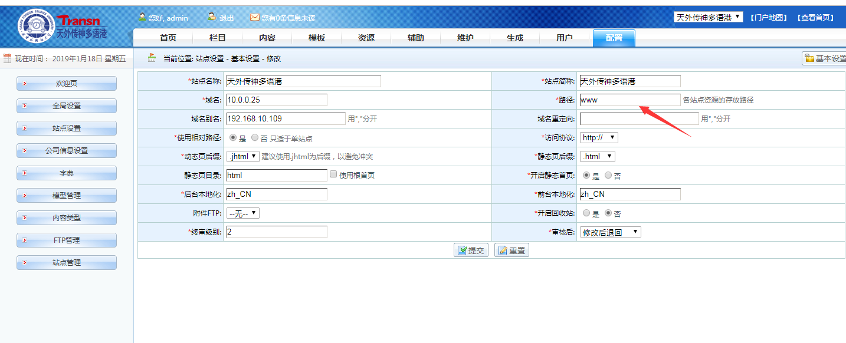
Task: Click the logout person icon
Action: pos(212,17)
